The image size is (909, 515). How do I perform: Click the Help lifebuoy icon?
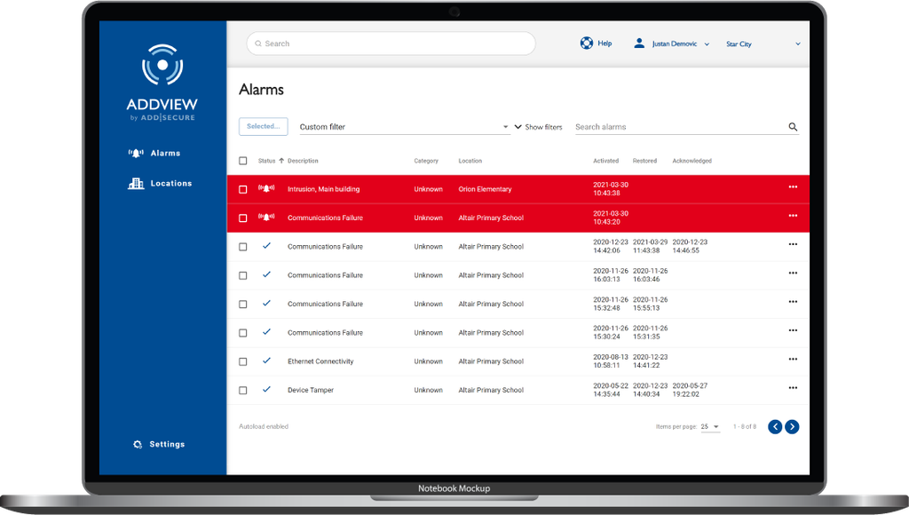(587, 43)
